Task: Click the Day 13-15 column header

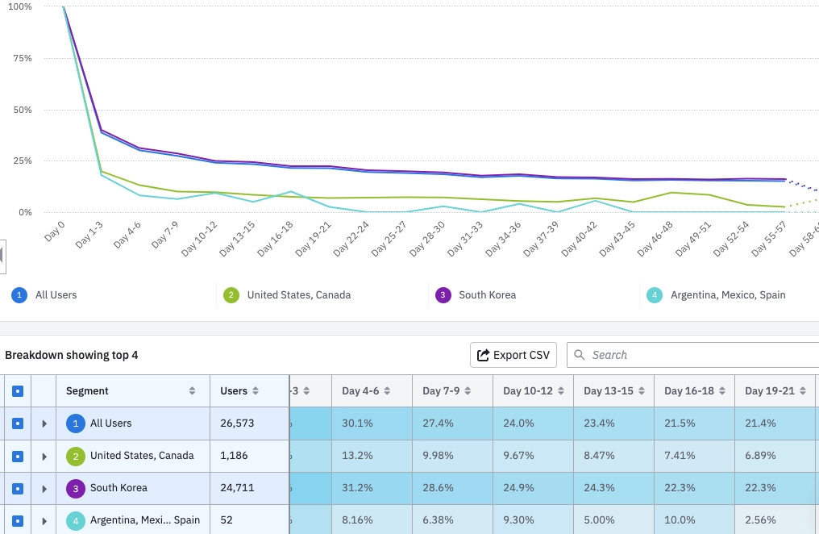Action: point(609,391)
